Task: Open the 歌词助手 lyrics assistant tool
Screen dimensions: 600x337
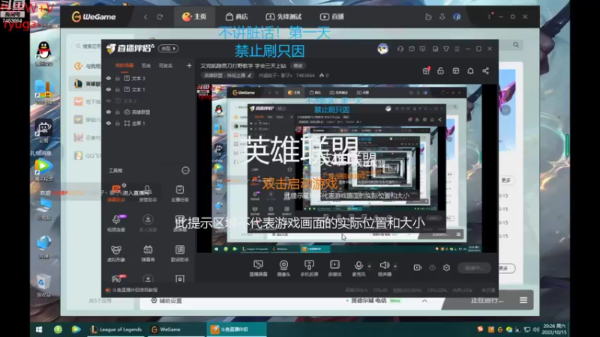Action: (x=180, y=253)
